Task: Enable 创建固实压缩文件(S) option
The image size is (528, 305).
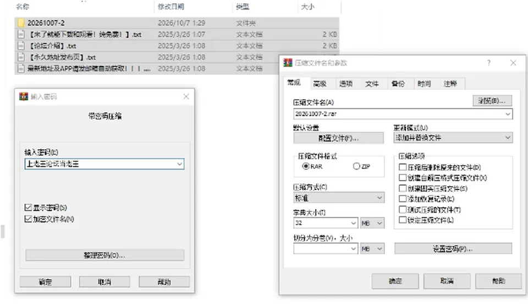Action: click(403, 188)
